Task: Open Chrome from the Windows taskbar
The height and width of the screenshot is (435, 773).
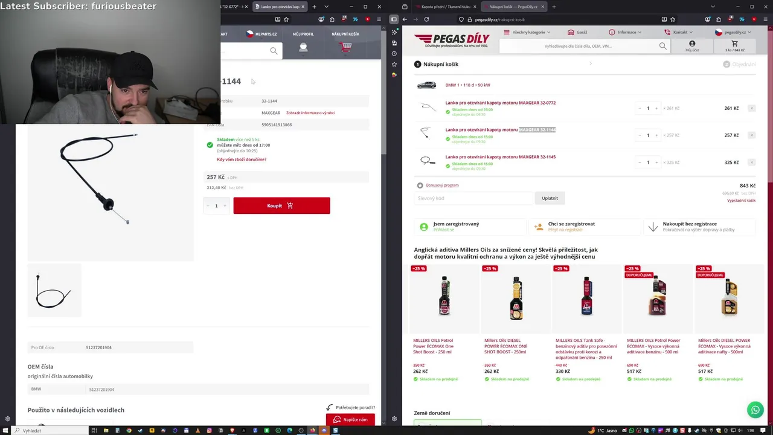Action: 129,431
